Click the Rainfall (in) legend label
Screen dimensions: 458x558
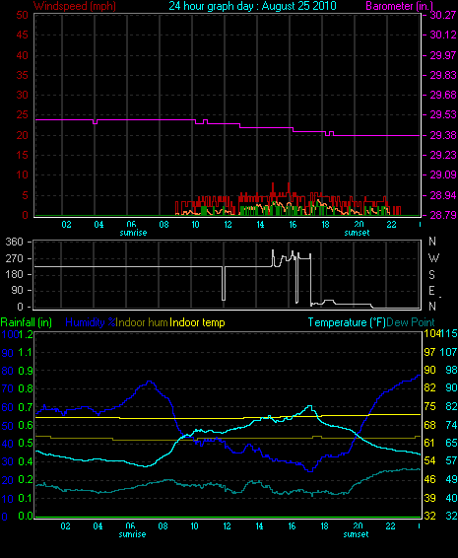click(27, 322)
